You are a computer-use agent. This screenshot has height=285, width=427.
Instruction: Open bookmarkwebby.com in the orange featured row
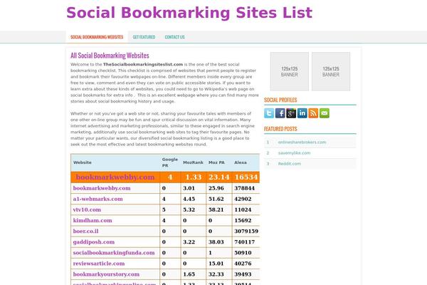pos(115,177)
